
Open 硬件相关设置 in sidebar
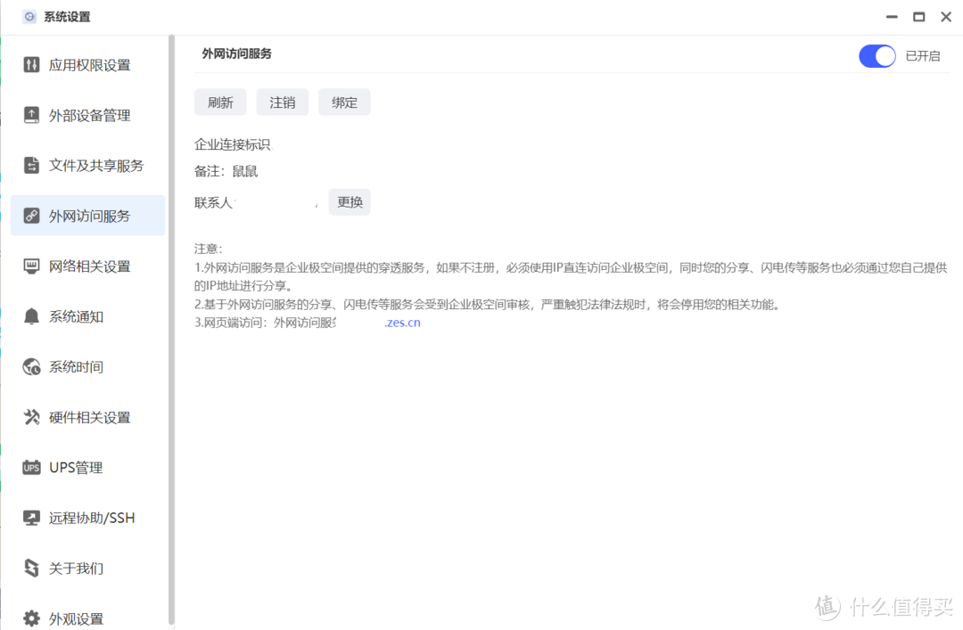pos(87,417)
